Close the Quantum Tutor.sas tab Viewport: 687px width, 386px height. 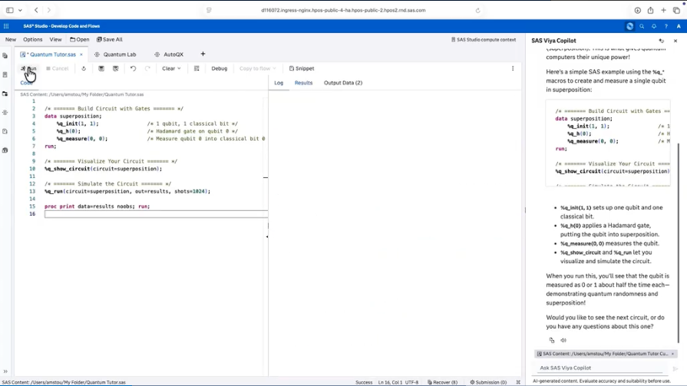pyautogui.click(x=81, y=54)
